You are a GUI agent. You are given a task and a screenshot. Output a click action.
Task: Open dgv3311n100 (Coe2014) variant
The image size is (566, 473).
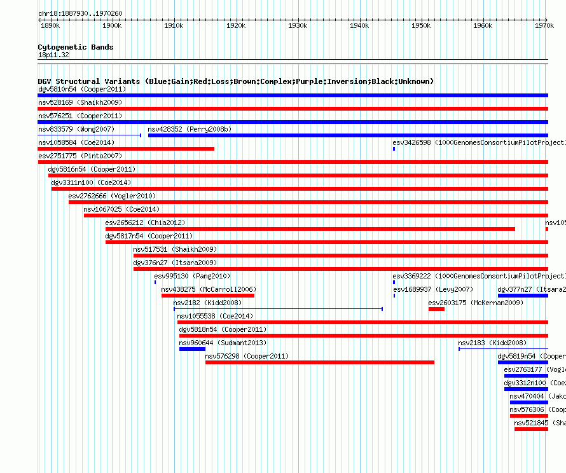pyautogui.click(x=91, y=182)
